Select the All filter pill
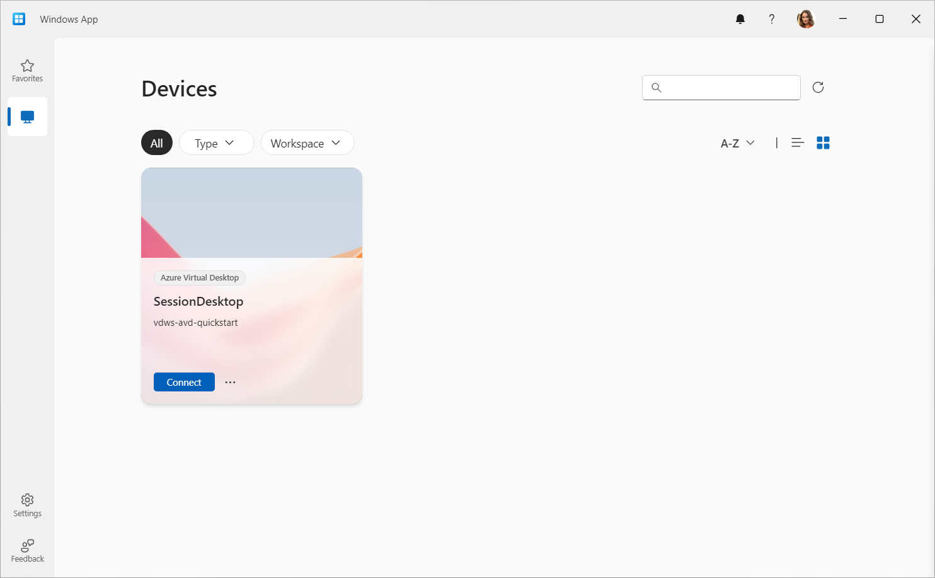 point(157,143)
